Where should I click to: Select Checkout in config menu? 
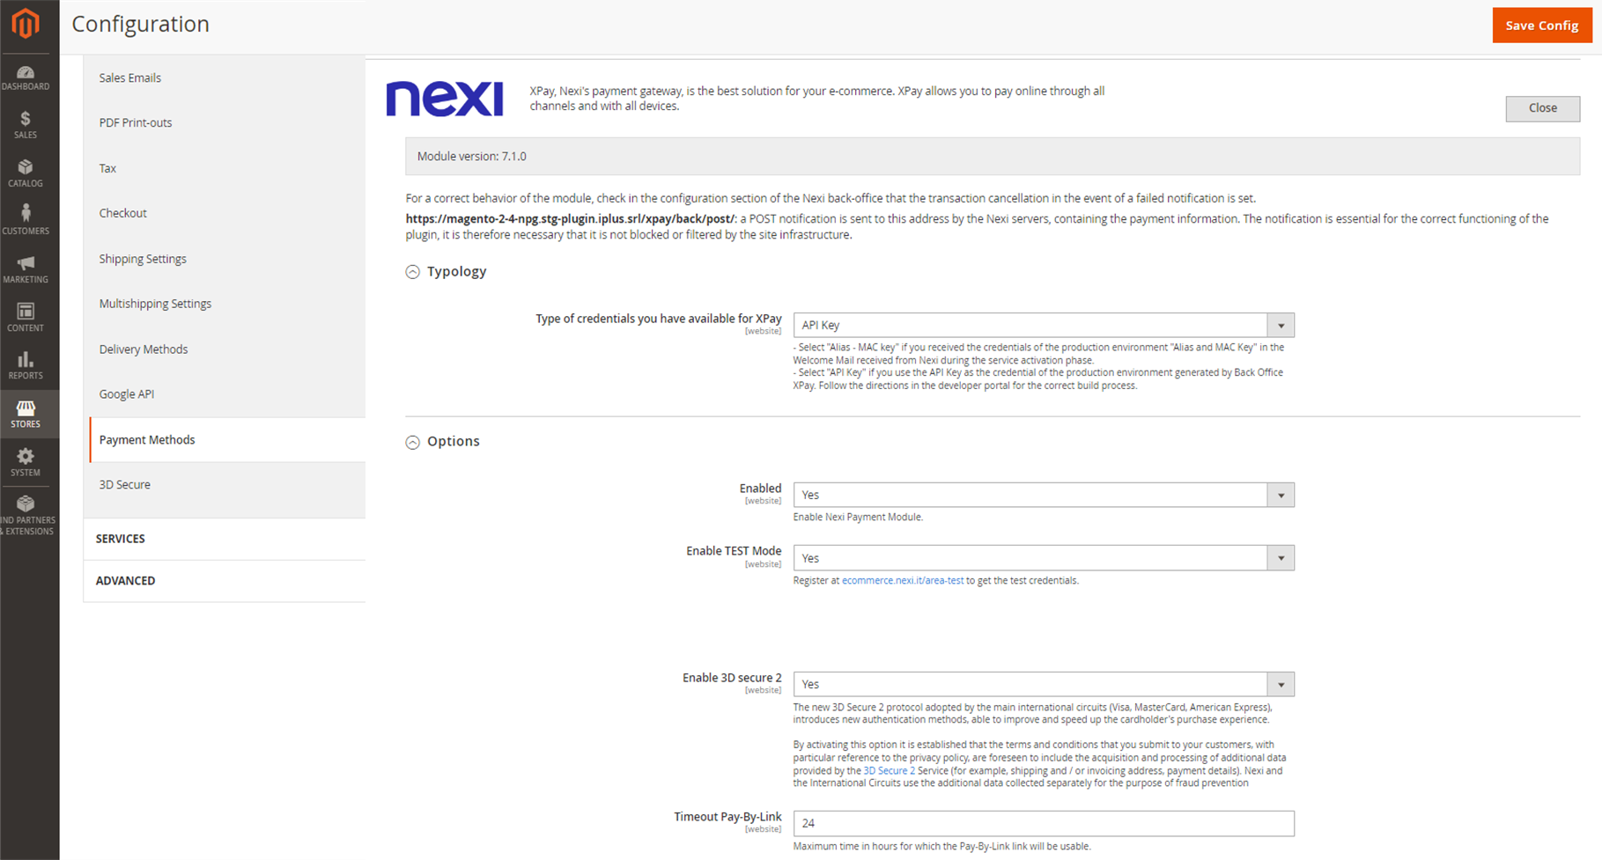[x=123, y=213]
